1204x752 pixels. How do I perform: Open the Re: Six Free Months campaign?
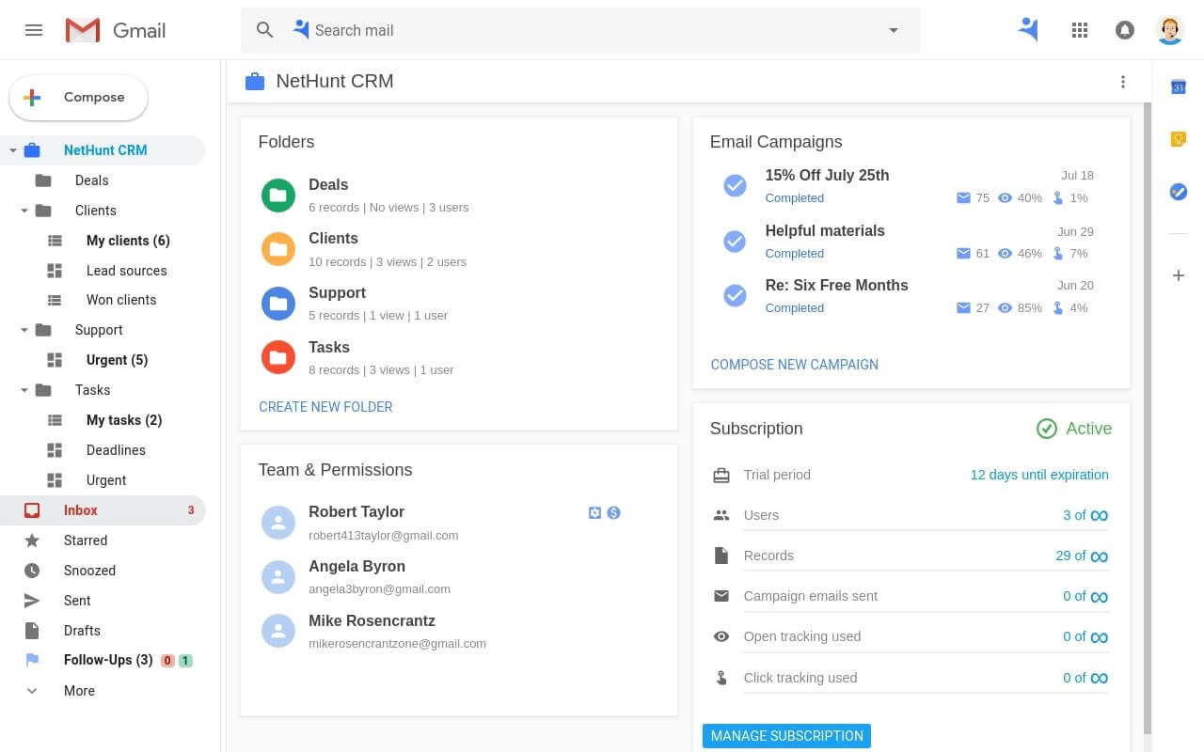[x=836, y=285]
